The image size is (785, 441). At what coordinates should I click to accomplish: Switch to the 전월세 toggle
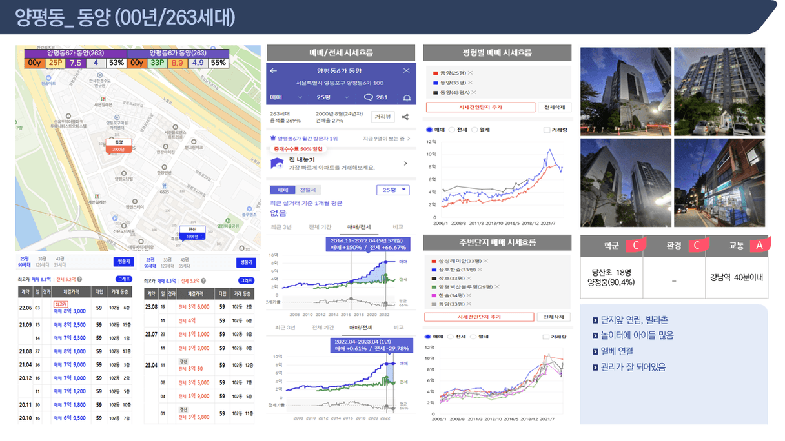coord(307,190)
